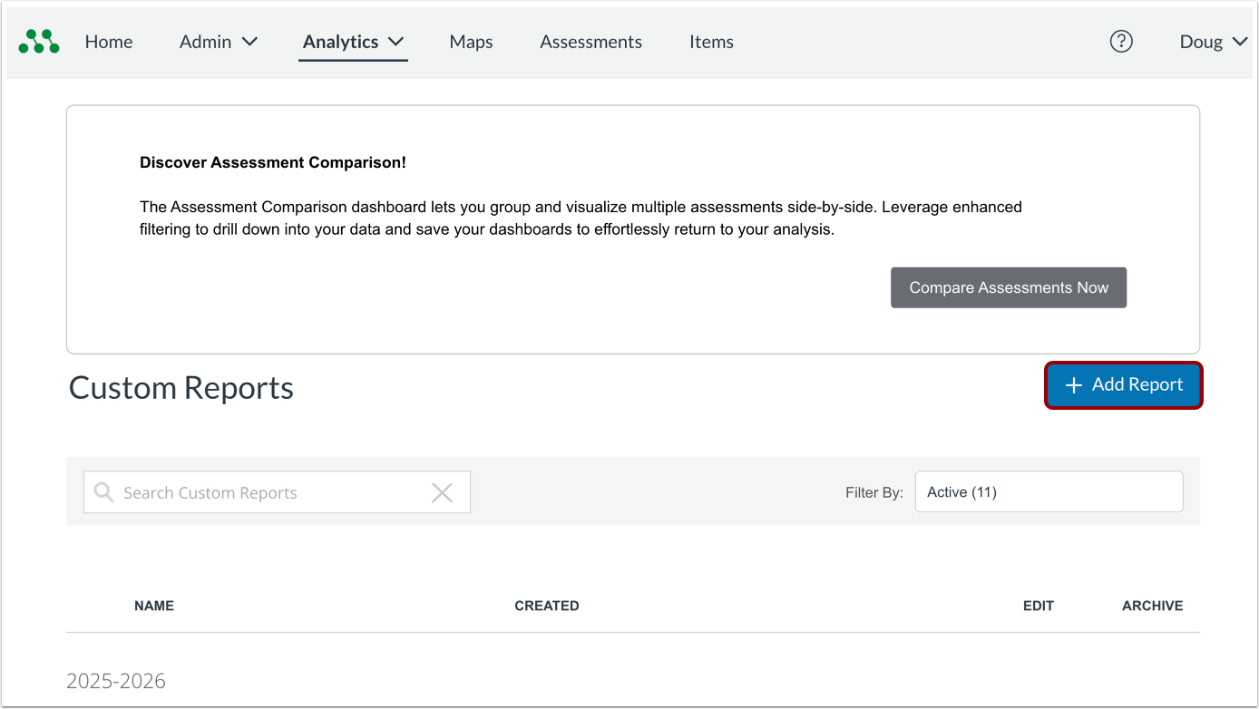Select the 2025-2026 report row

(x=116, y=680)
